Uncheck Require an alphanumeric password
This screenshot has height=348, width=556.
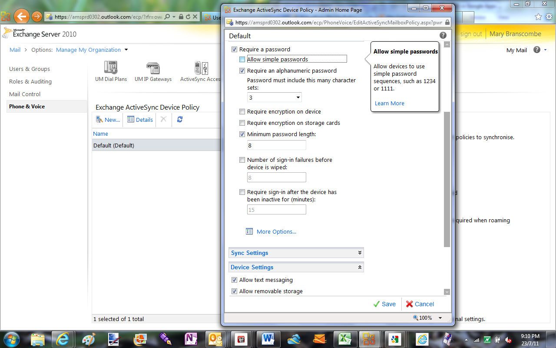click(x=242, y=71)
